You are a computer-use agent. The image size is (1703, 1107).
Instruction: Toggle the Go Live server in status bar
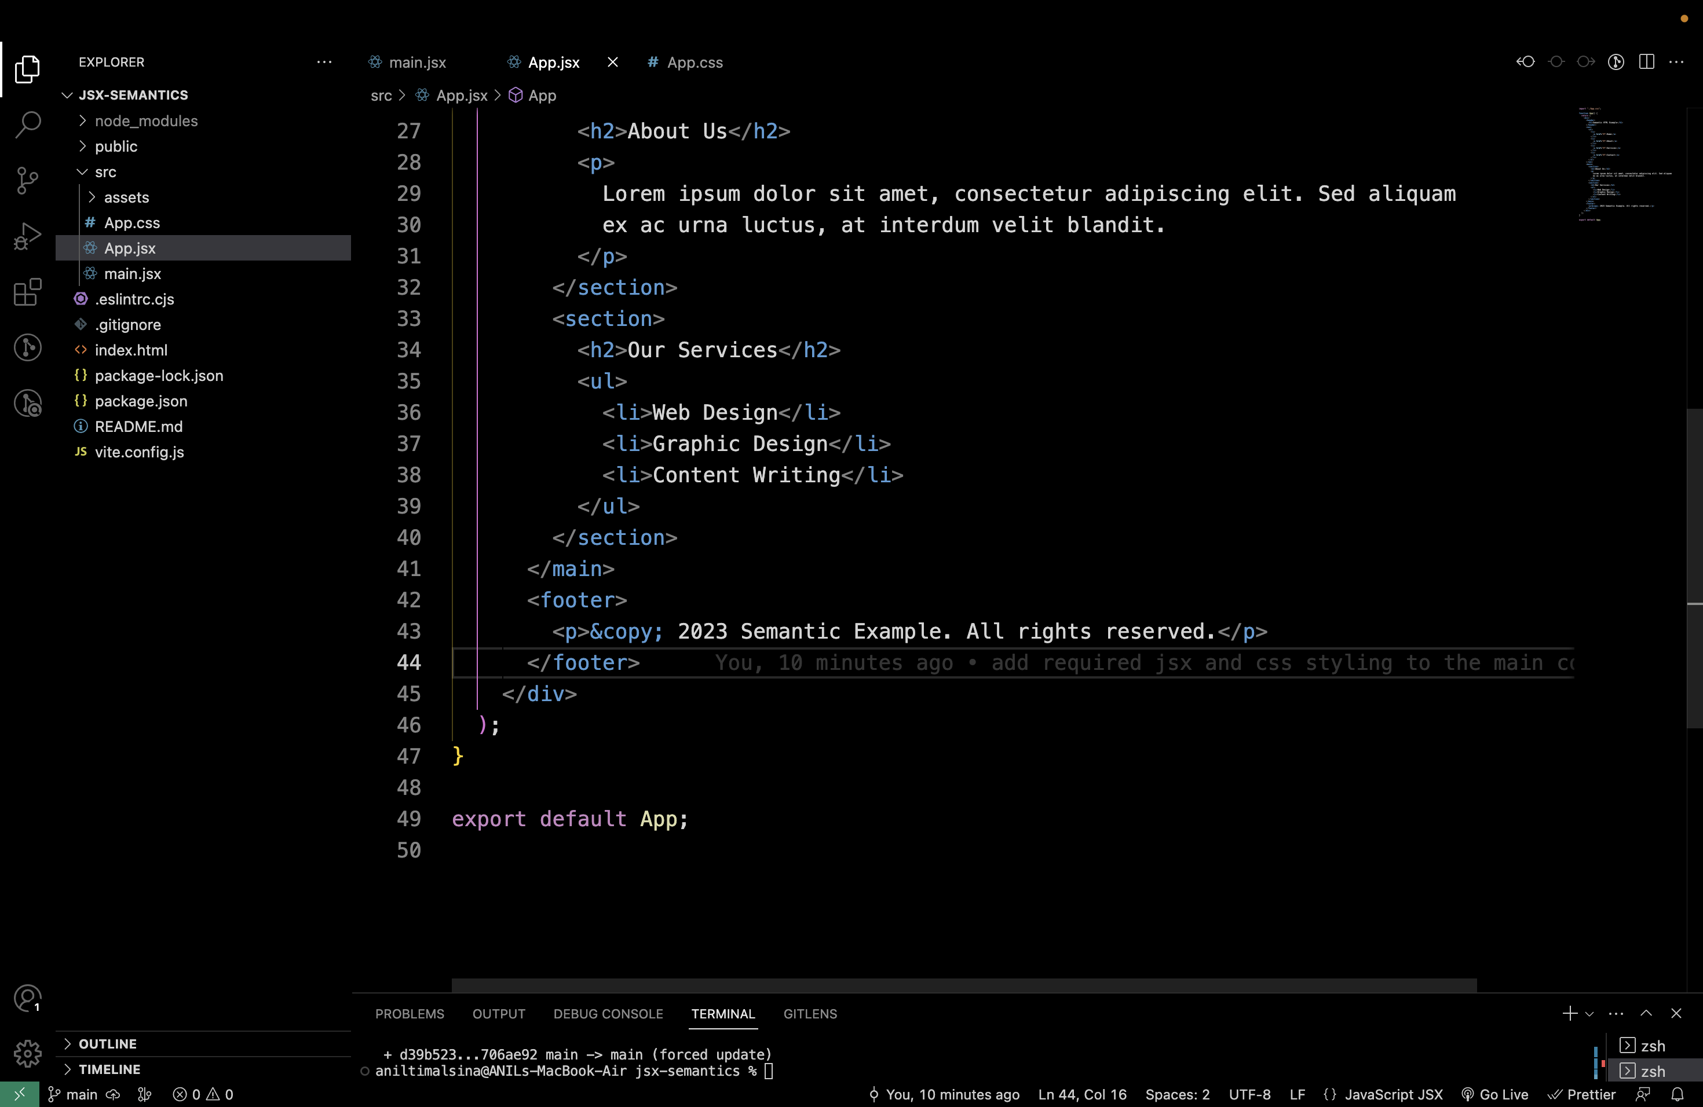[1494, 1094]
